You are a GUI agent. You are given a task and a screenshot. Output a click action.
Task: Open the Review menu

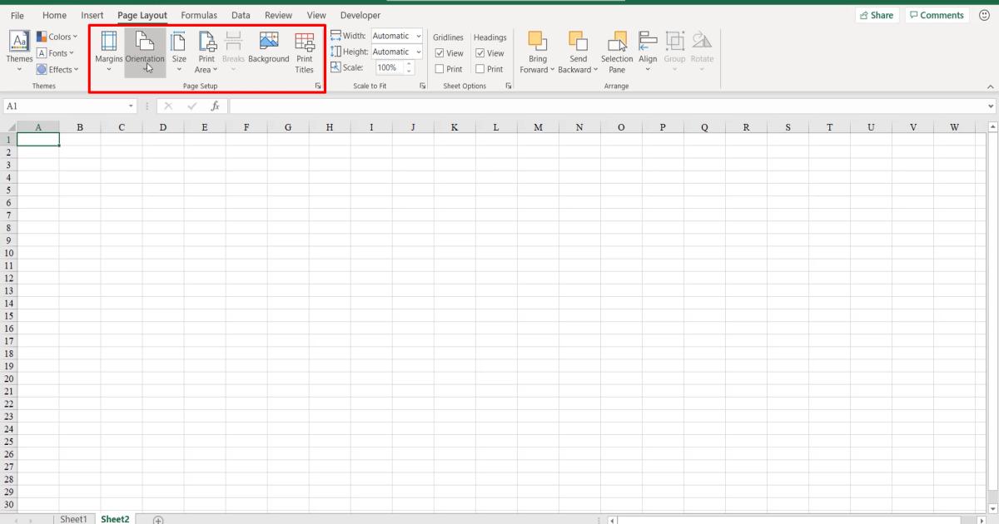tap(278, 14)
